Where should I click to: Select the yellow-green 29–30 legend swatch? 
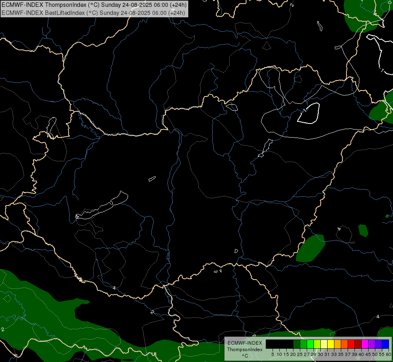pos(317,344)
